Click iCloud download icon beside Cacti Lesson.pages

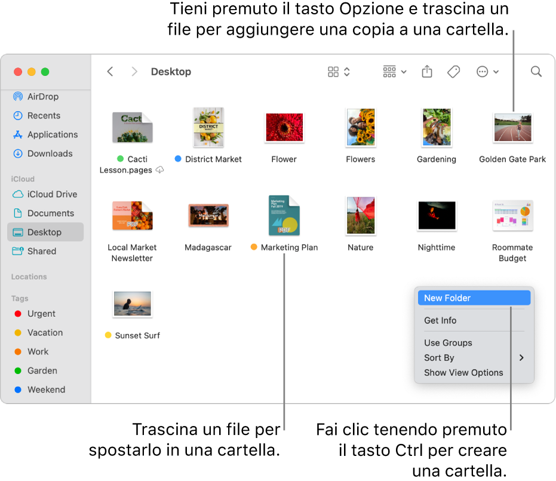click(160, 170)
